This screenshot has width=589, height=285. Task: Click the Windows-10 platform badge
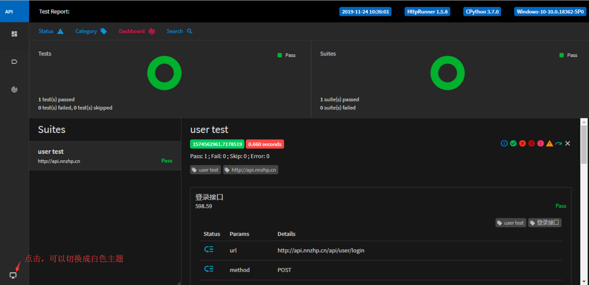pyautogui.click(x=550, y=12)
